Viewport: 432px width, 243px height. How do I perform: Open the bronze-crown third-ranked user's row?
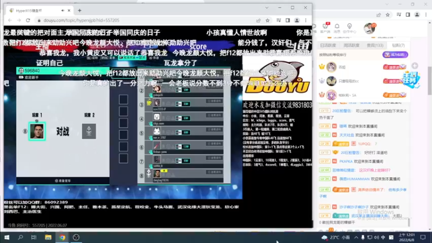[363, 95]
